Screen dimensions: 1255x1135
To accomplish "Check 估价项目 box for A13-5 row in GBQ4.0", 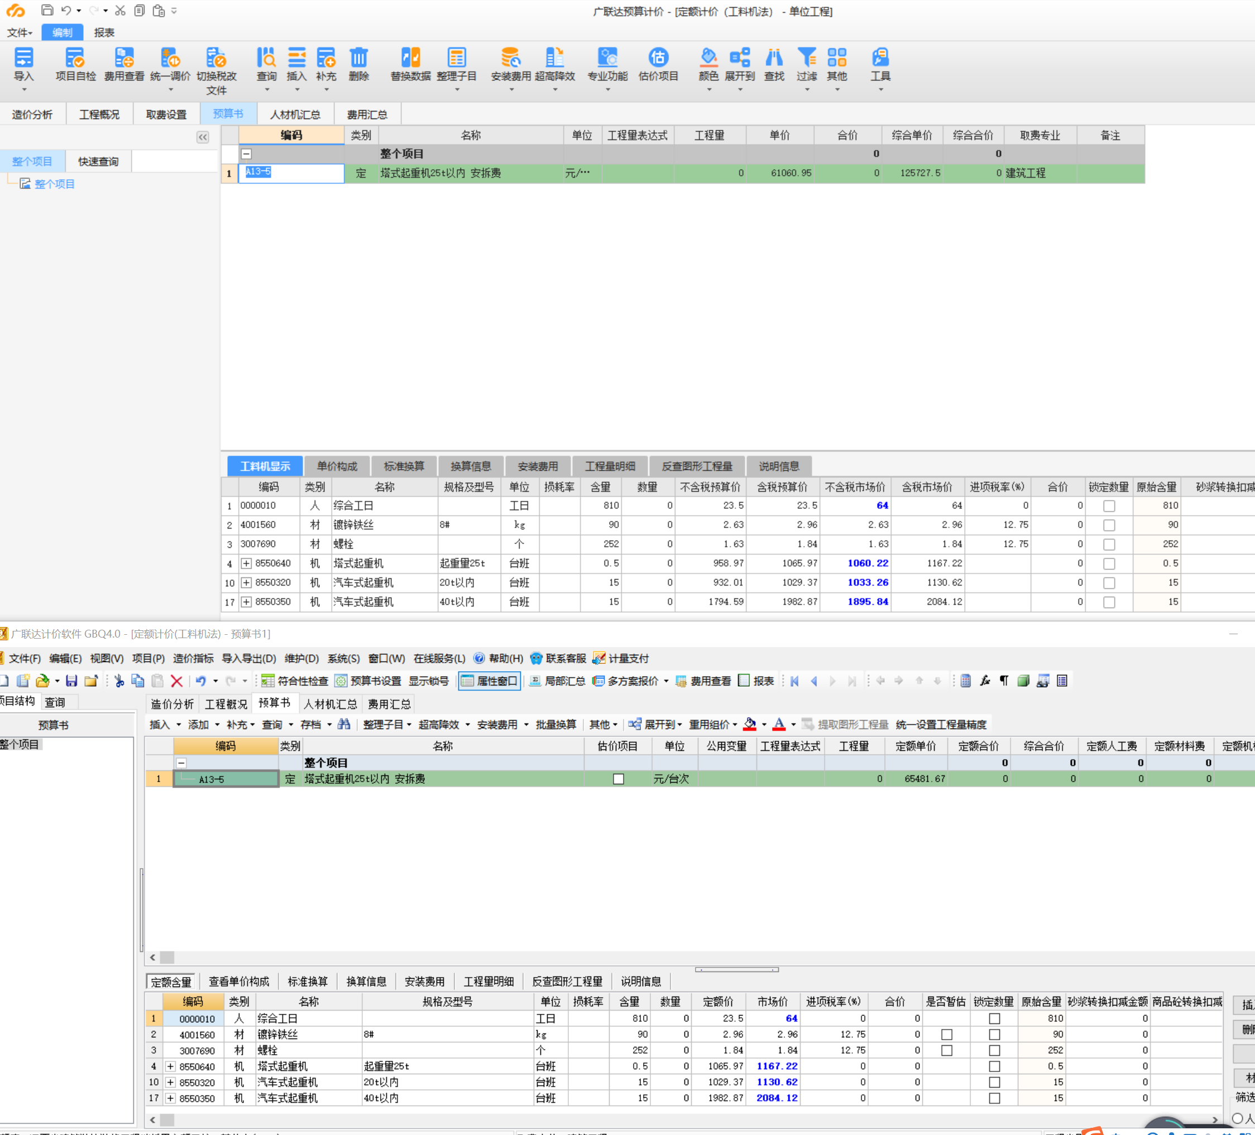I will [618, 779].
